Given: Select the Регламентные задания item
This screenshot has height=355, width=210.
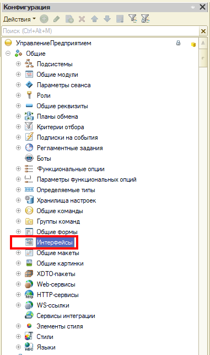Looking at the screenshot, I should [70, 148].
